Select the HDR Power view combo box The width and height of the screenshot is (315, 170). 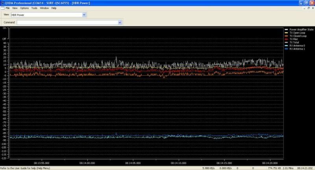[48, 15]
